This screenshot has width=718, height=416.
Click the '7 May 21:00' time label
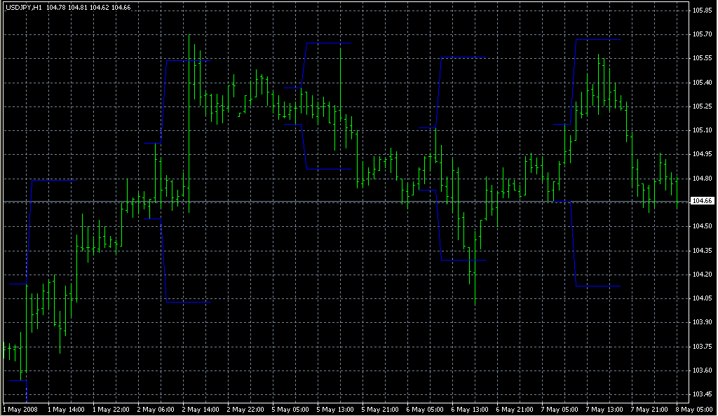(x=649, y=410)
